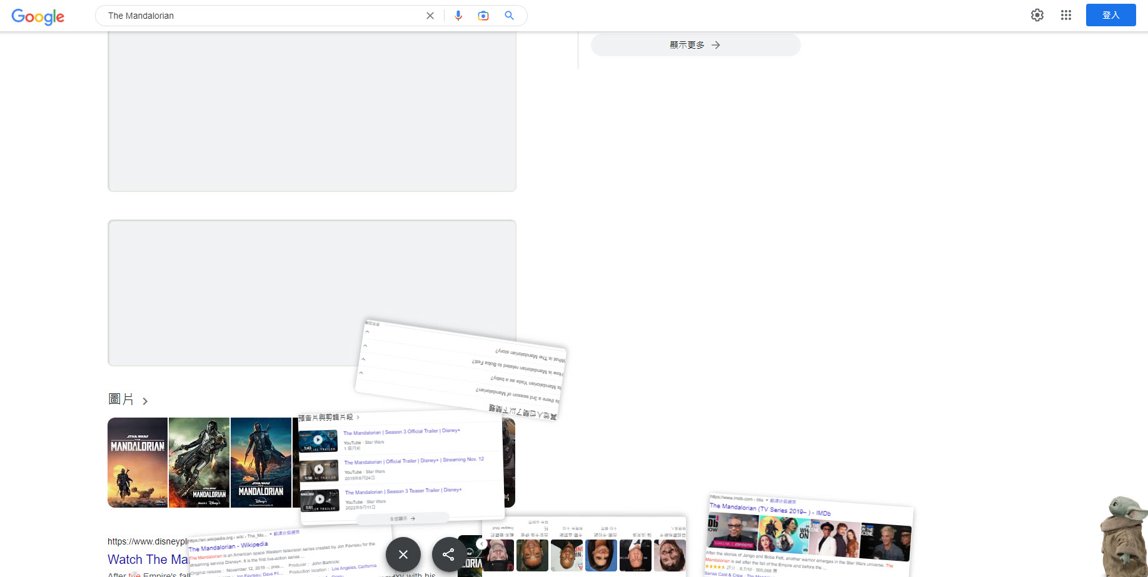Open the fourth IMDb On The Scene image
The image size is (1148, 577).
885,543
